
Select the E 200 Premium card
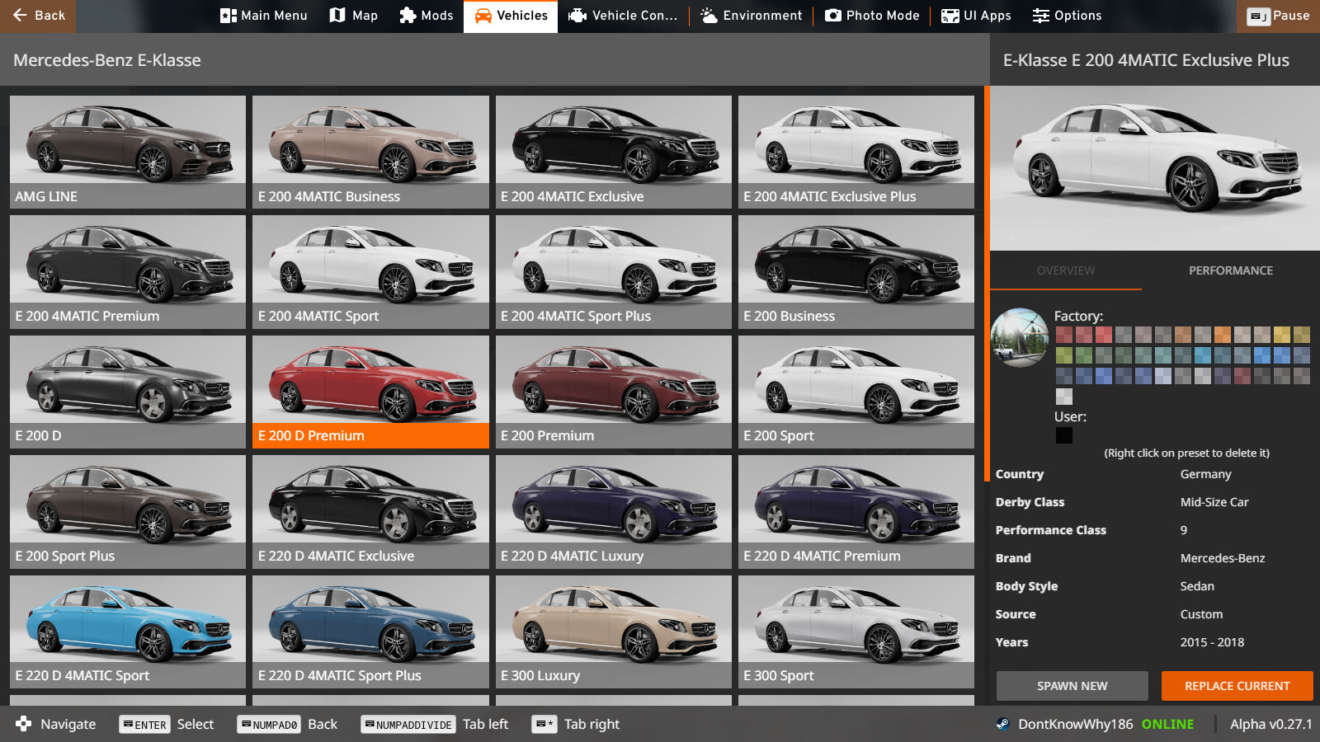[x=614, y=392]
